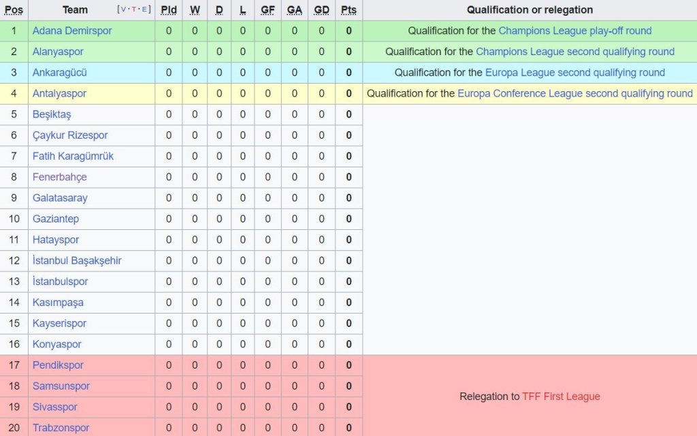Click the 'Pld' column header abbreviation
697x436 pixels.
[169, 10]
